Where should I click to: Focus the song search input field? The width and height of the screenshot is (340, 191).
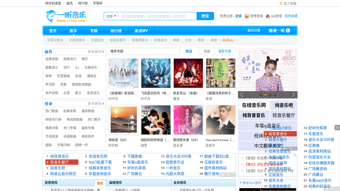pos(157,16)
